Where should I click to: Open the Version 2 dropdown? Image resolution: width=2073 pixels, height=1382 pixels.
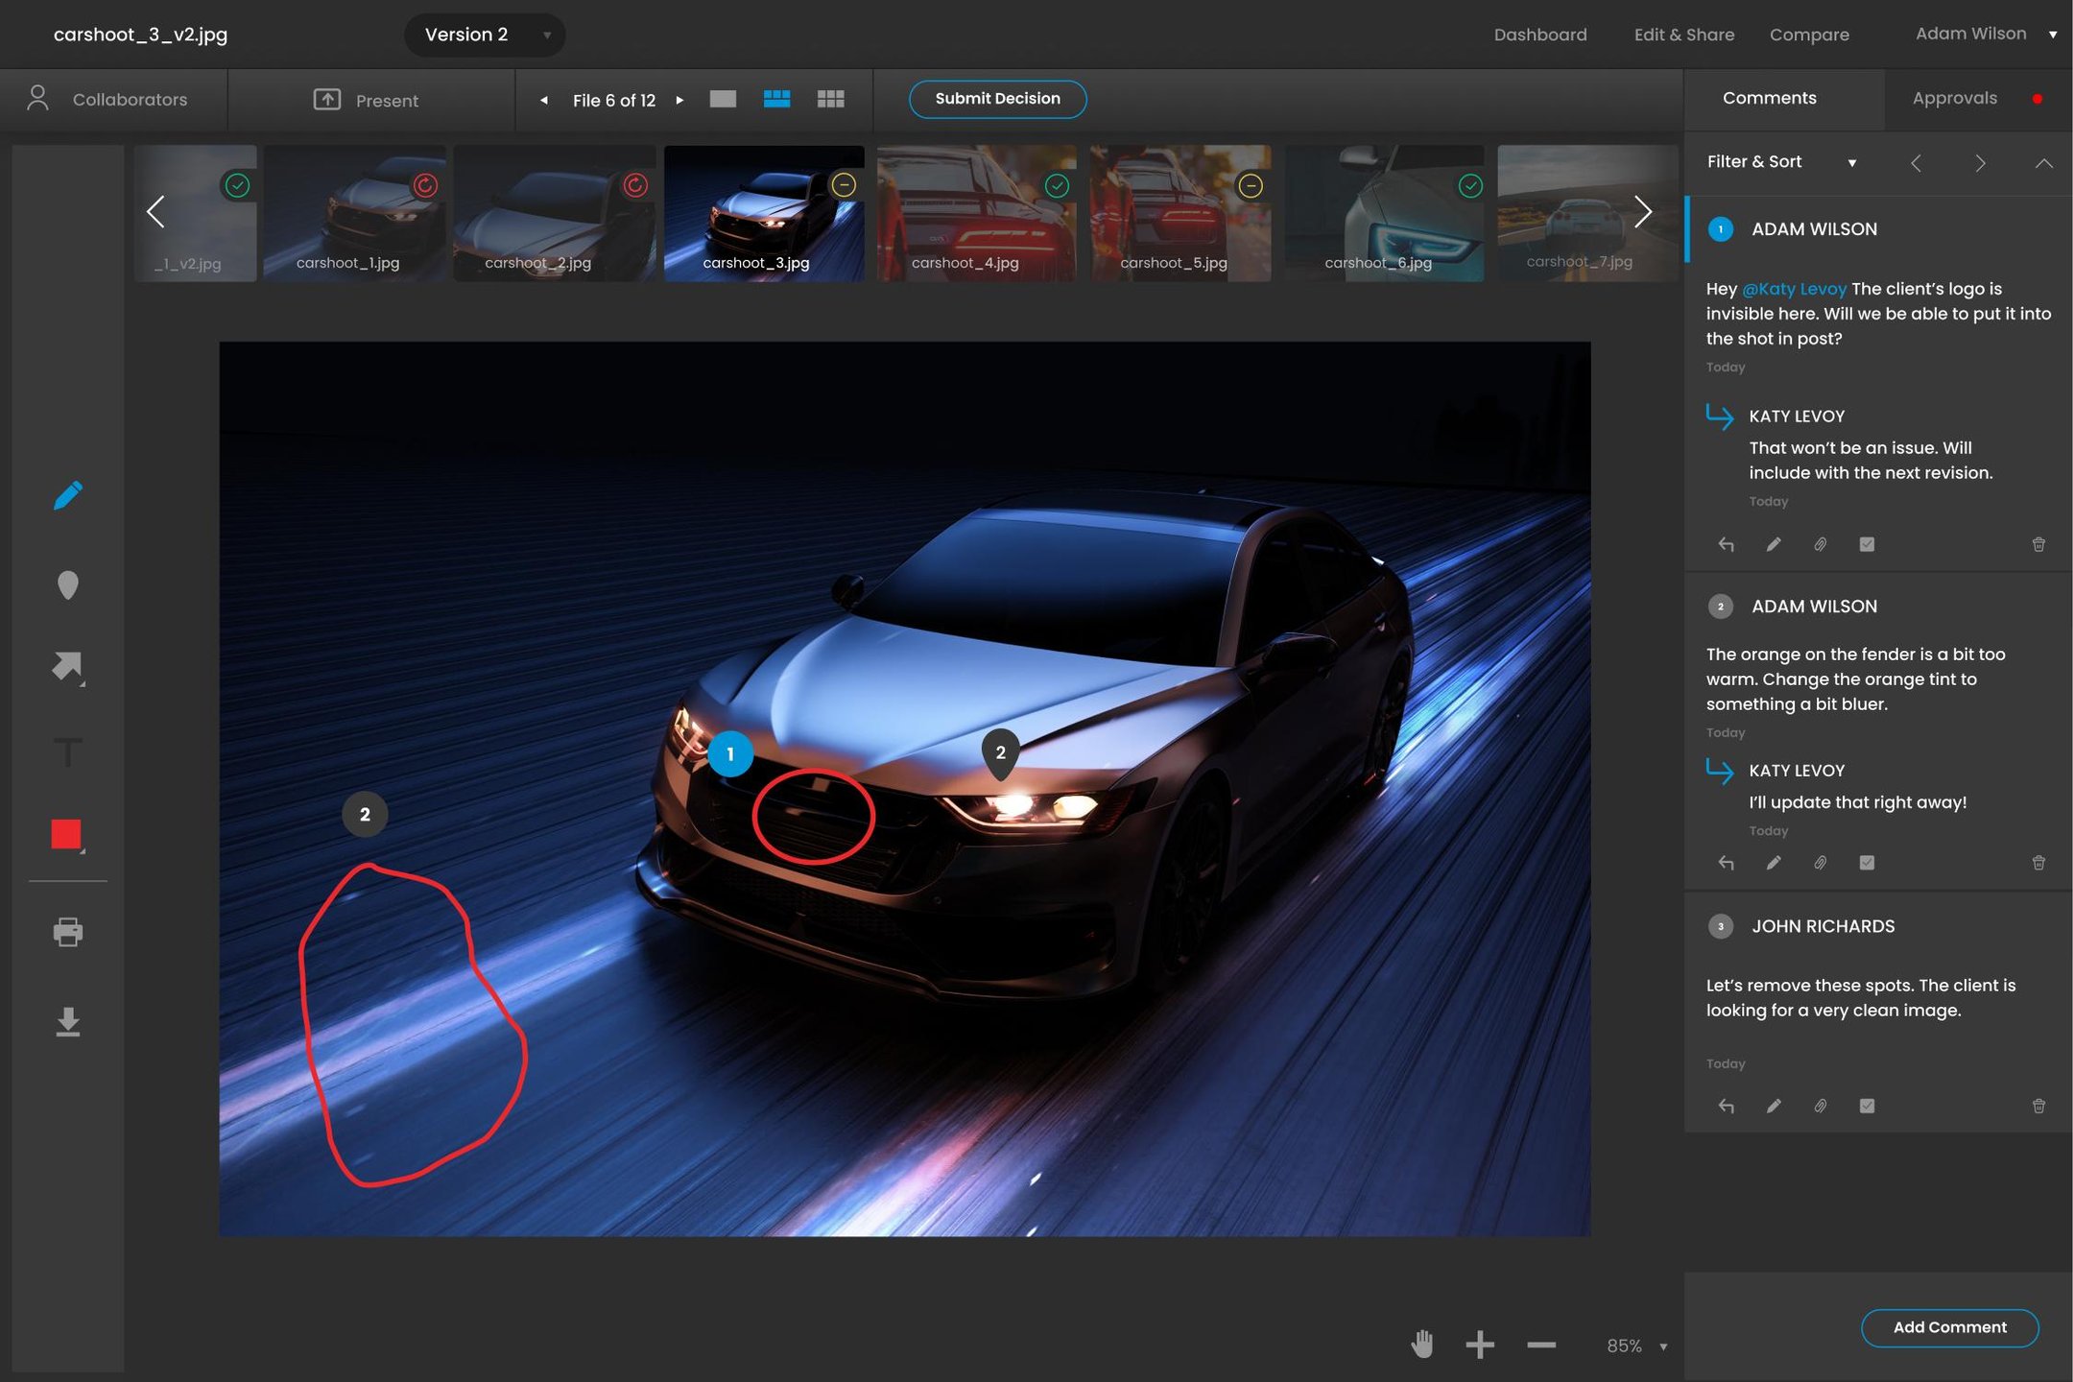[x=485, y=35]
